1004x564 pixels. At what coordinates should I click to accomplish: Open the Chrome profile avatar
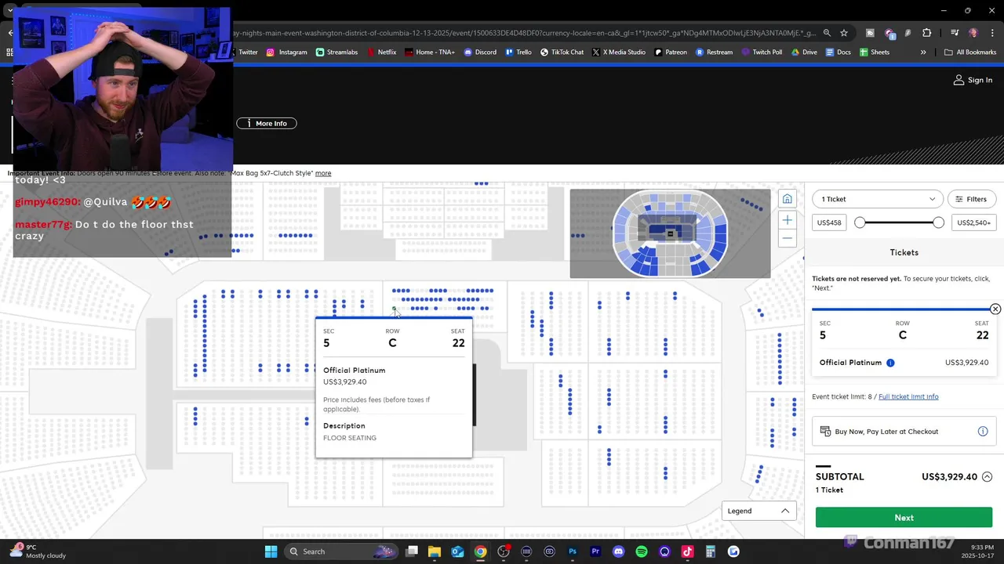pyautogui.click(x=973, y=33)
